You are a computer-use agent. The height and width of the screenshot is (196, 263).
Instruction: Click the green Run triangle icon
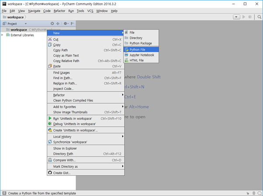coord(50,118)
